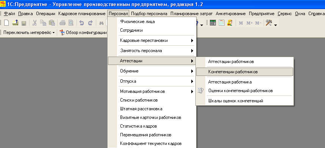Open the Окна menu

(x=300, y=14)
